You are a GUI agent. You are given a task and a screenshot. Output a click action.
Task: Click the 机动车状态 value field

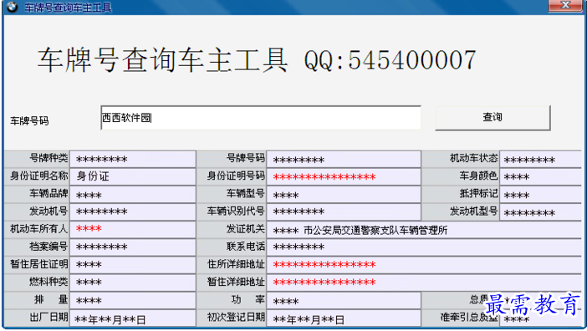[x=540, y=160]
